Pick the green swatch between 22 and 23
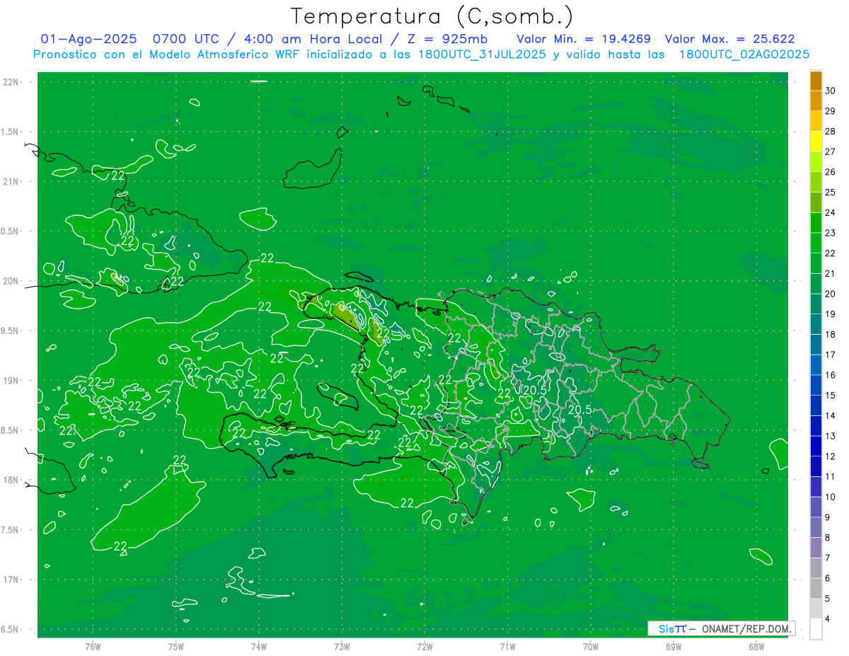 (816, 243)
